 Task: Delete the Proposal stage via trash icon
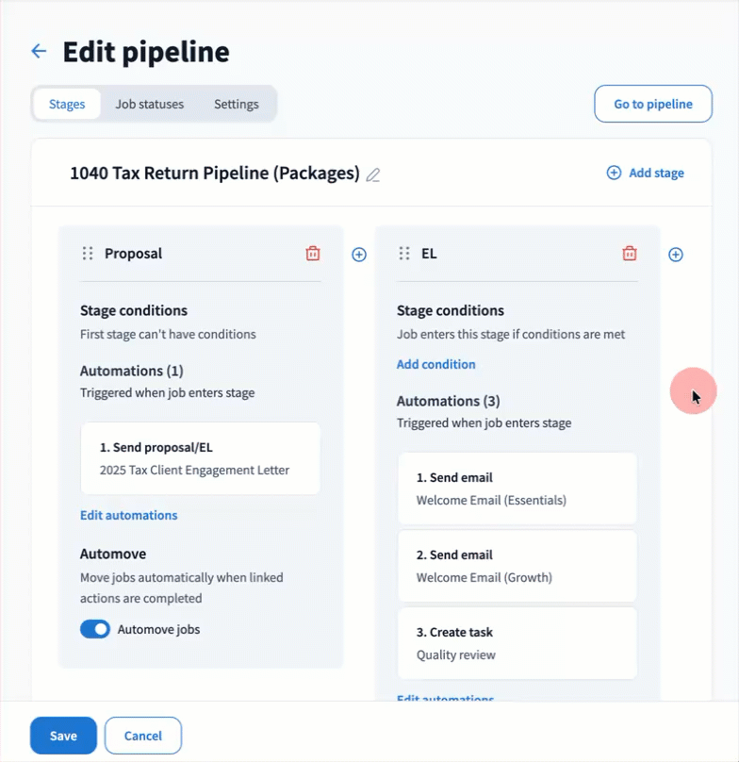coord(313,254)
